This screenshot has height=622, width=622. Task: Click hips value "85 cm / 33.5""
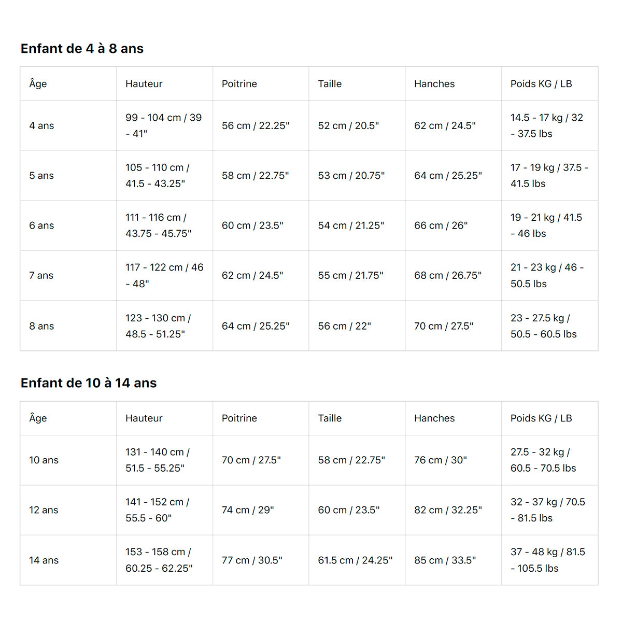tap(445, 560)
